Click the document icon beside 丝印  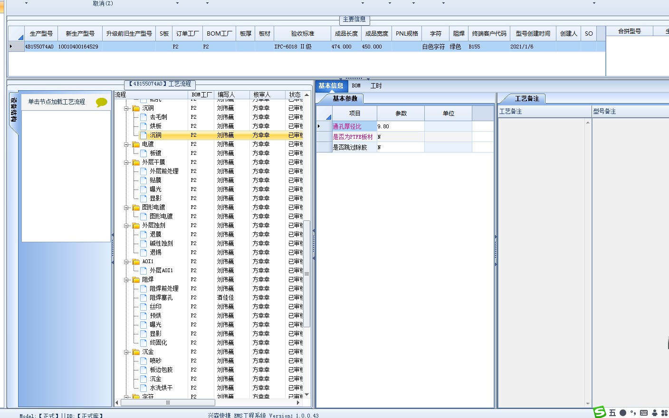144,306
